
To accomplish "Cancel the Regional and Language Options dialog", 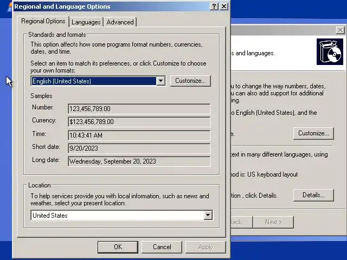I will tap(162, 247).
